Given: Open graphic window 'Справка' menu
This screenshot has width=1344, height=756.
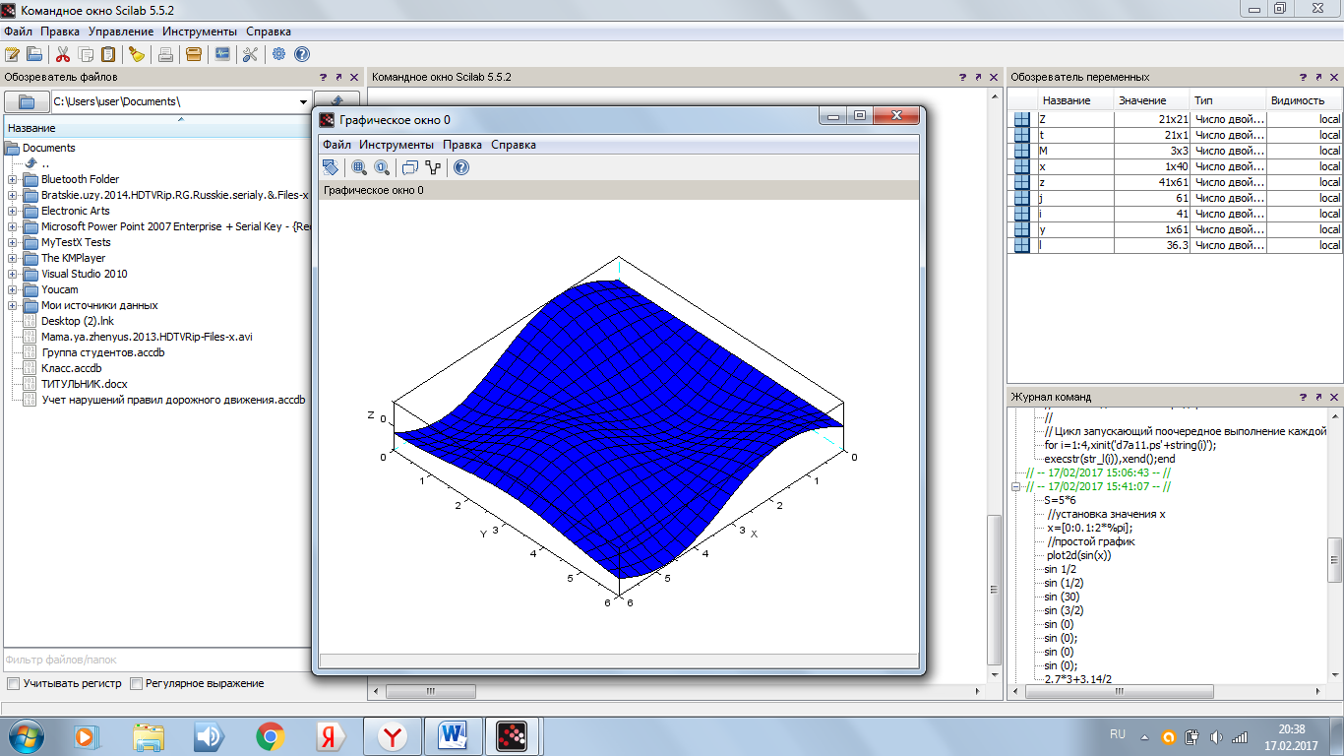Looking at the screenshot, I should 514,145.
